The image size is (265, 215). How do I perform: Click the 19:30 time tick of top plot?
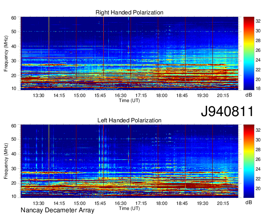point(203,95)
